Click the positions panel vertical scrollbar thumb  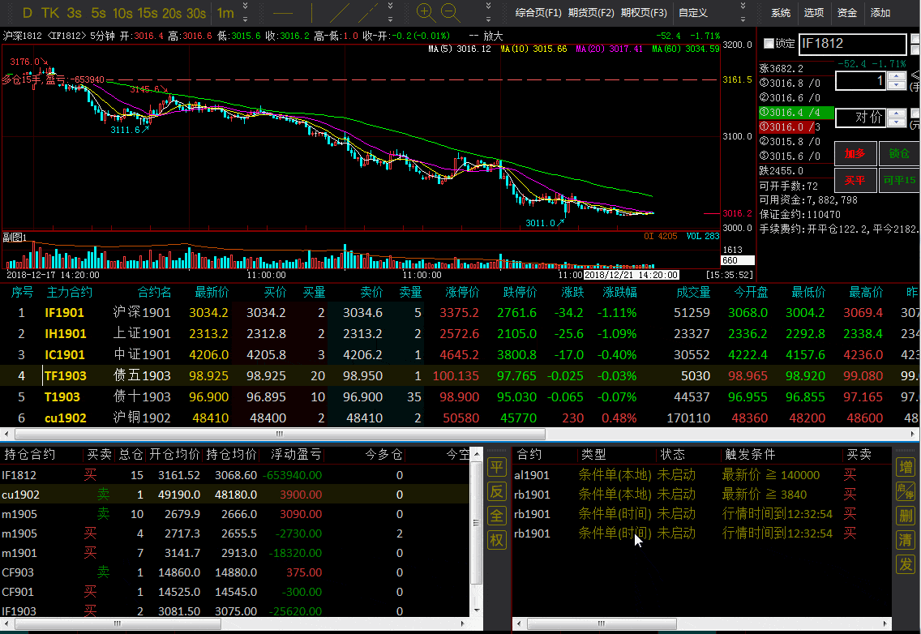477,522
